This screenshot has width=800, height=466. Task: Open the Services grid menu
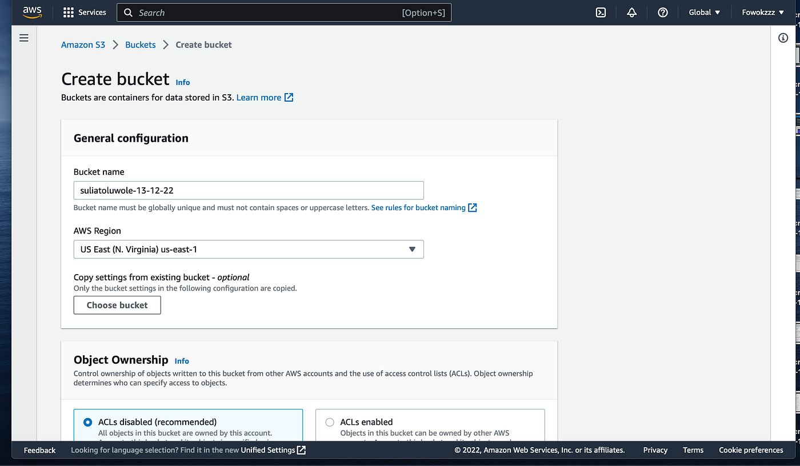[x=69, y=13]
